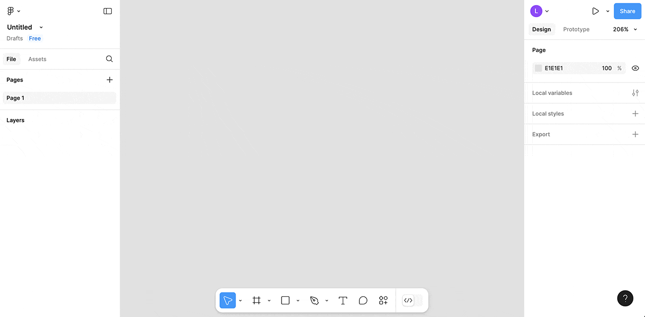Toggle page background visibility eye icon
The image size is (645, 317).
tap(635, 68)
